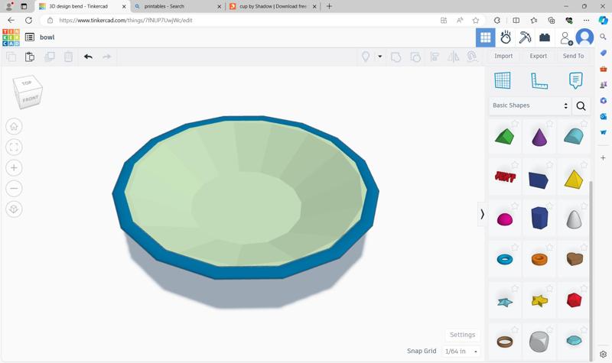Click the Undo arrow
Viewport: 612px width, 363px height.
tap(88, 57)
